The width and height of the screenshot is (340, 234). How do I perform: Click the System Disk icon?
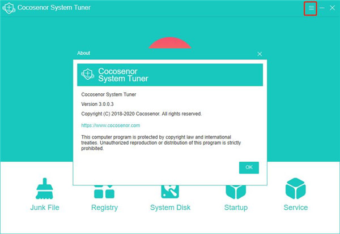click(170, 192)
